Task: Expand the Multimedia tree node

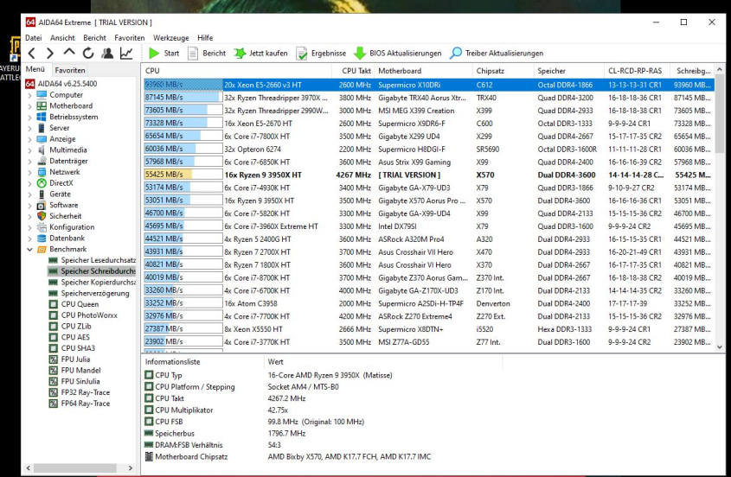Action: click(29, 150)
